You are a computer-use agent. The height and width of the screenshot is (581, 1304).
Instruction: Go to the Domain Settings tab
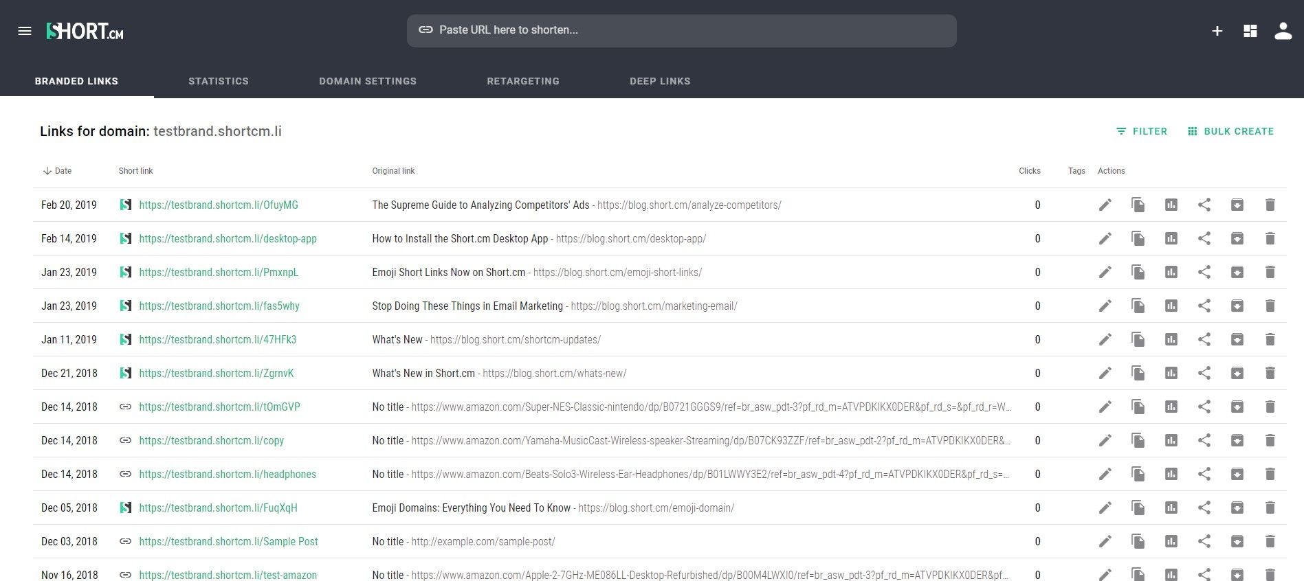click(x=368, y=81)
